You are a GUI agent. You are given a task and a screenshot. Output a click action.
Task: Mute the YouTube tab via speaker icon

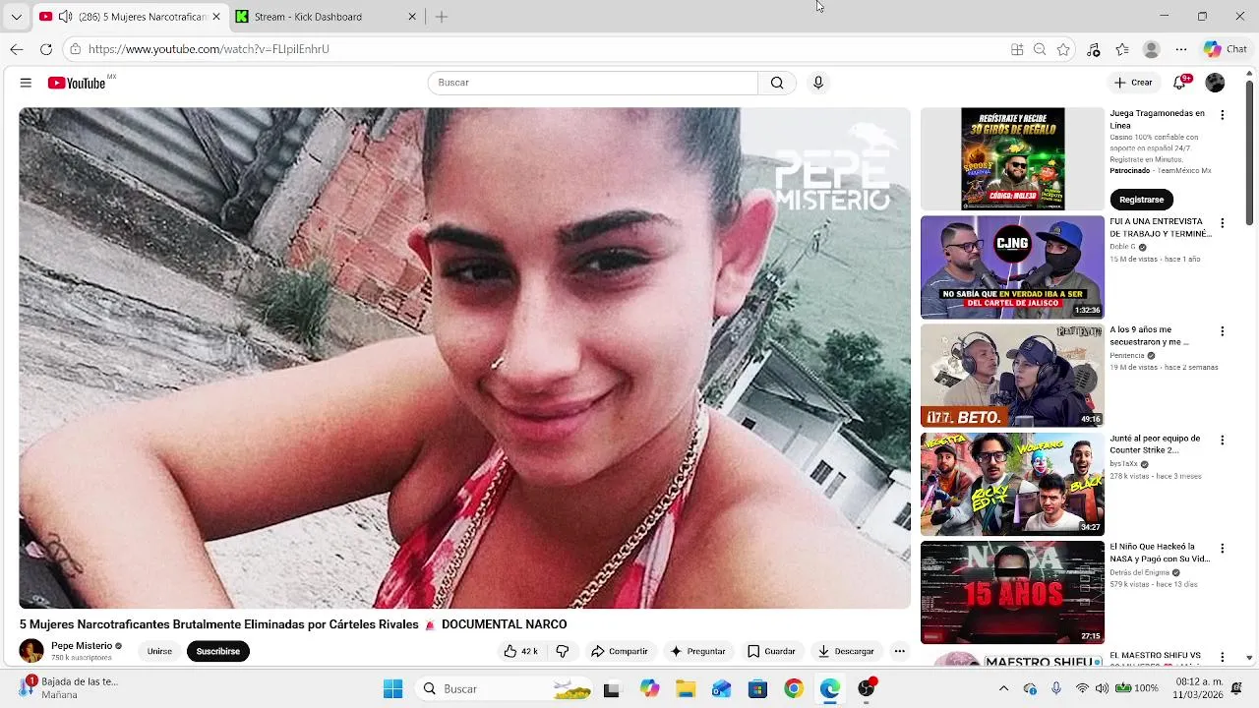tap(65, 17)
